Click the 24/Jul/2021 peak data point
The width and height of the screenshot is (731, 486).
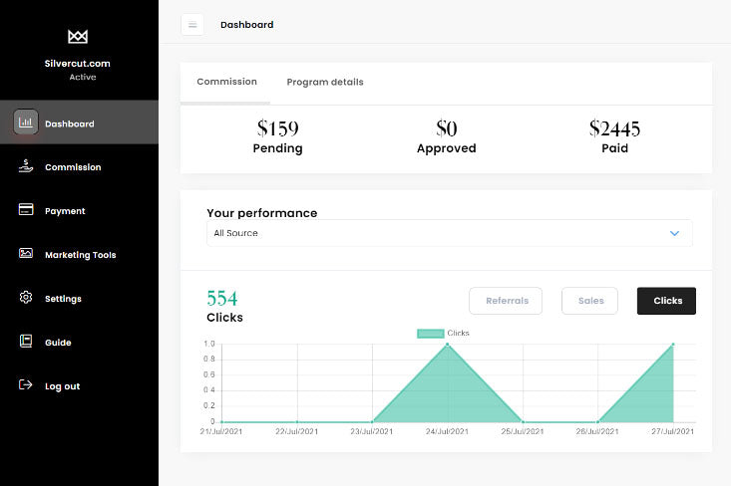tap(448, 345)
